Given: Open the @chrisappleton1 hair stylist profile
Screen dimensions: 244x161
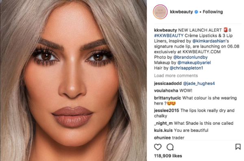Looking at the screenshot, I should pyautogui.click(x=186, y=68).
